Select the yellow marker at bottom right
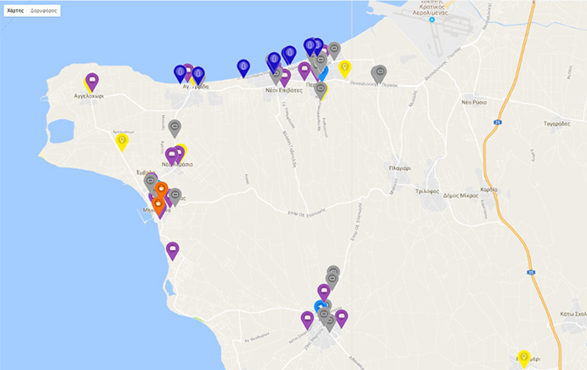Screen dimensions: 587x370 524,357
